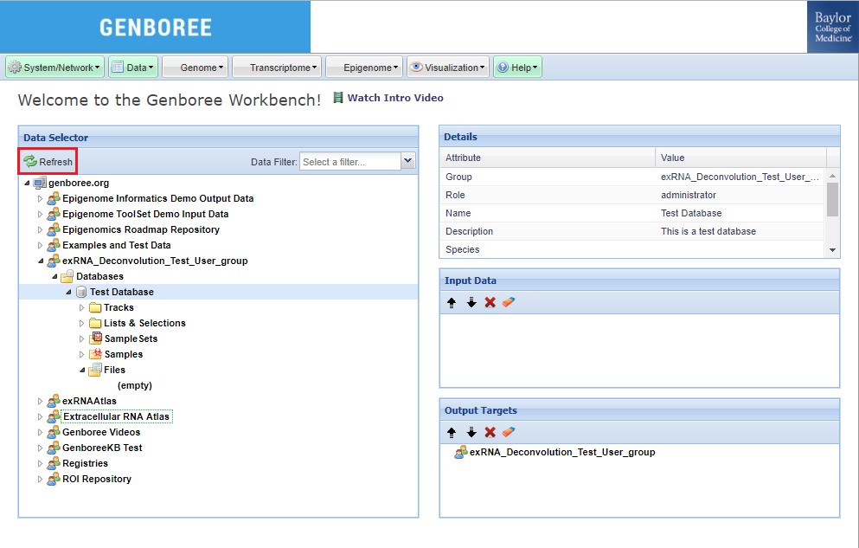The height and width of the screenshot is (548, 859).
Task: Click the Watch Intro Video link
Action: click(394, 98)
